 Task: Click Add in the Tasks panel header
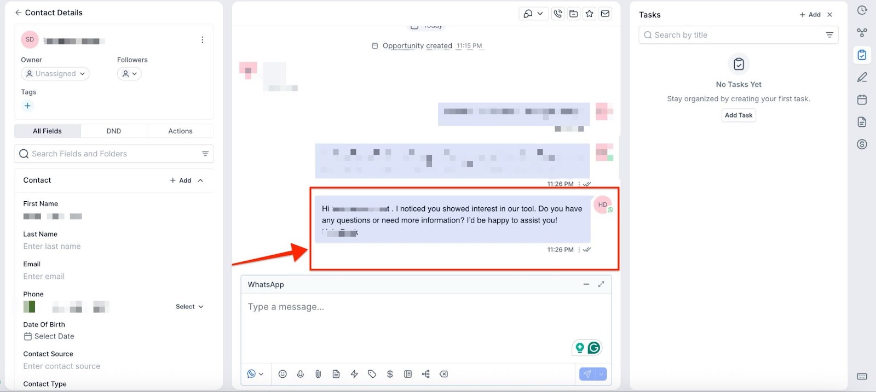tap(810, 15)
